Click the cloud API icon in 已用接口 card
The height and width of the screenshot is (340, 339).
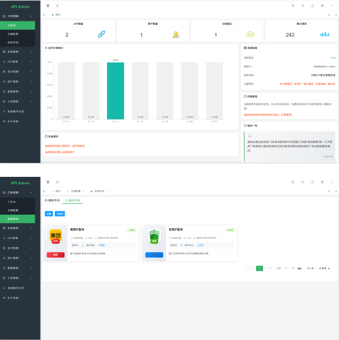[x=250, y=35]
